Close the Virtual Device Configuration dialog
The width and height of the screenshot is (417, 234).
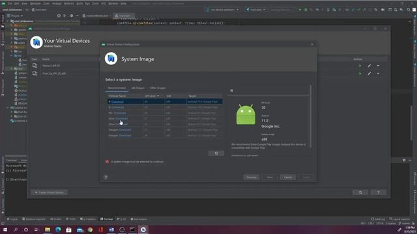312,44
